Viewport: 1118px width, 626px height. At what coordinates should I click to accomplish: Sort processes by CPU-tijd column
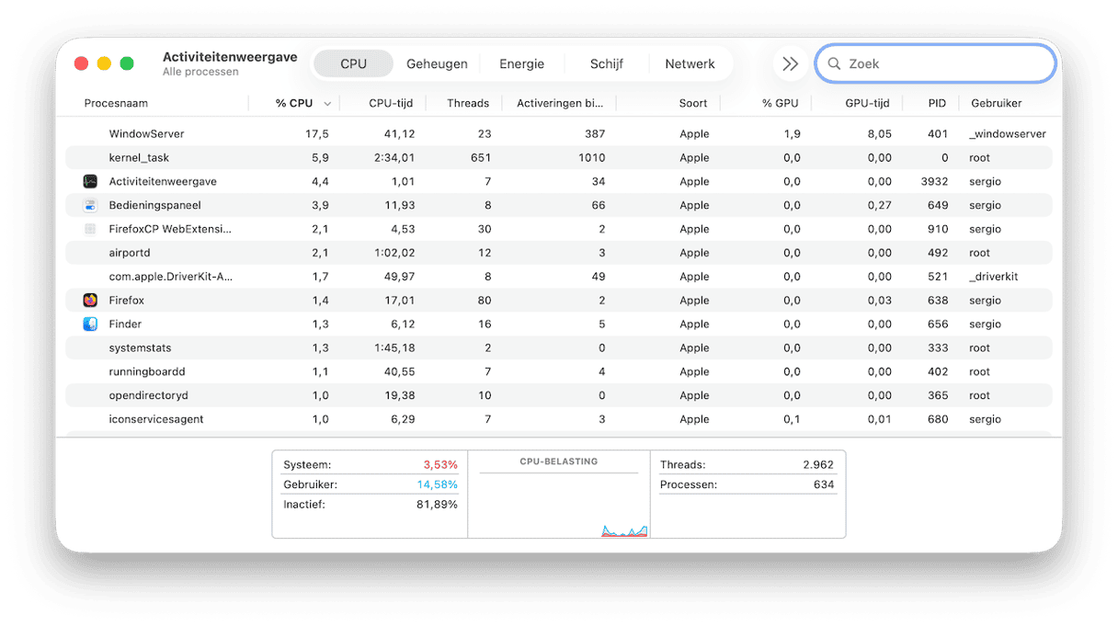(x=392, y=104)
